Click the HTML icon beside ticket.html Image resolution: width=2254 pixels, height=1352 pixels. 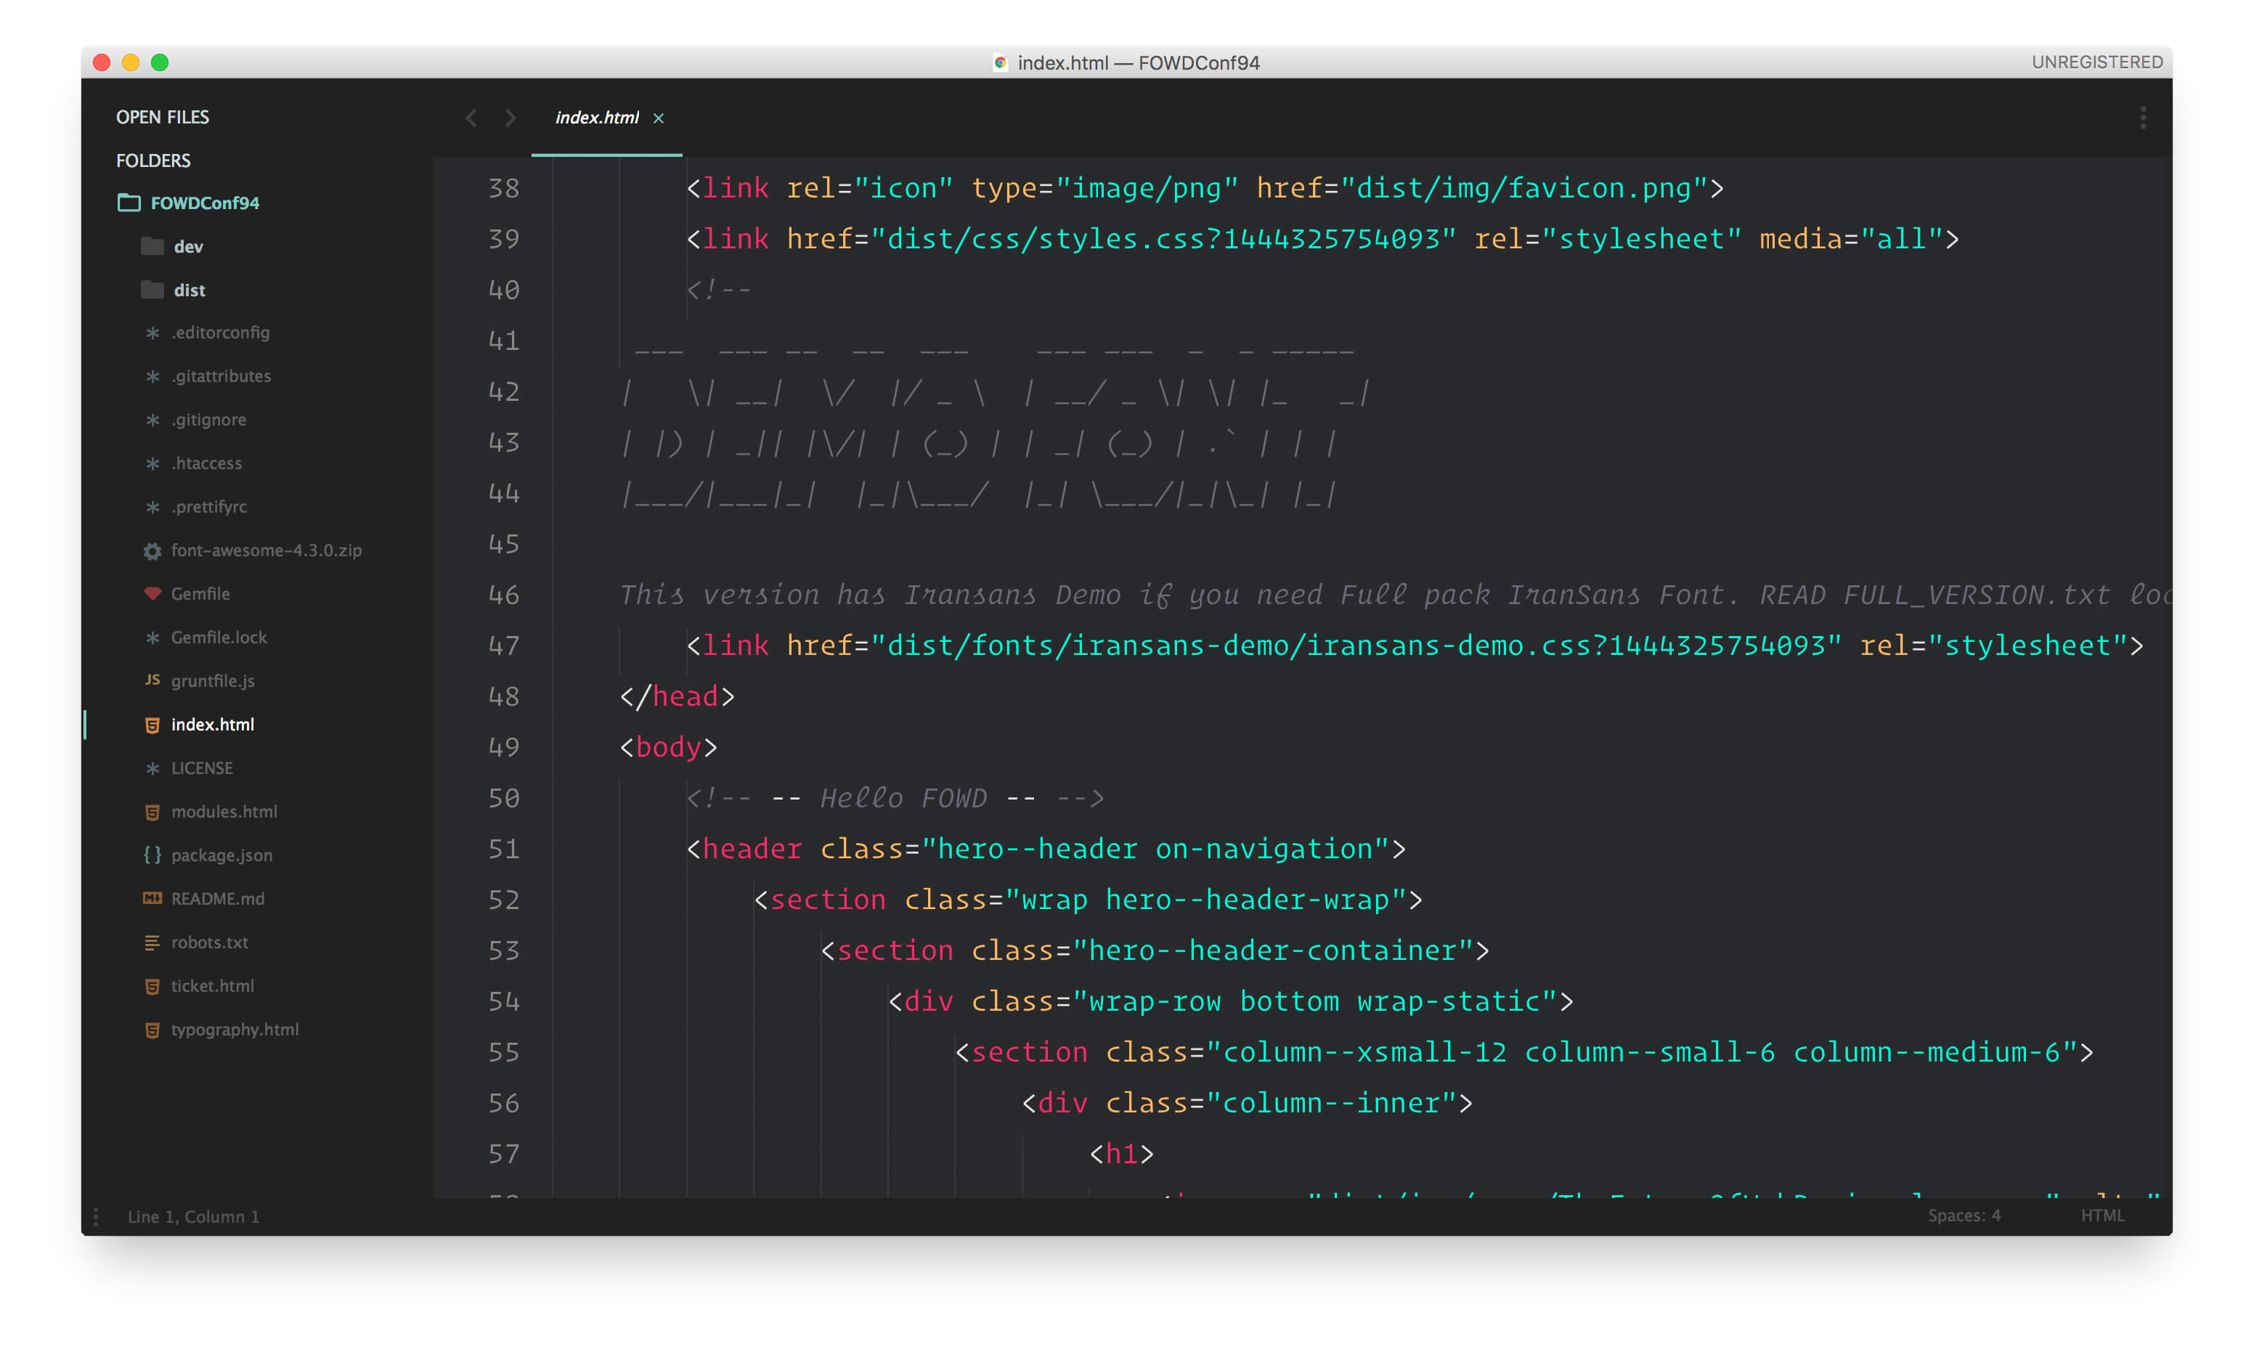(152, 986)
